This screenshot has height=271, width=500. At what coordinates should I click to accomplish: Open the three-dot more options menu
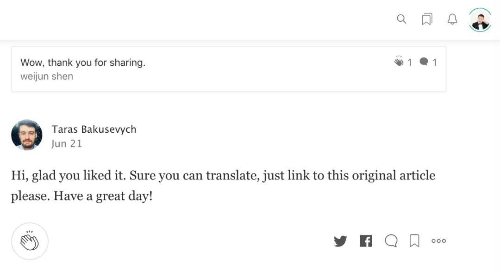click(x=438, y=241)
